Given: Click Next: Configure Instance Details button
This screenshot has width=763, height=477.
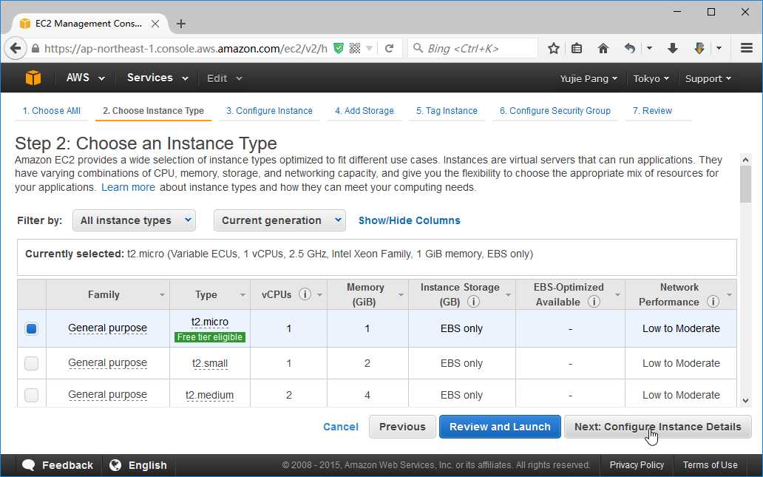Looking at the screenshot, I should pos(658,427).
